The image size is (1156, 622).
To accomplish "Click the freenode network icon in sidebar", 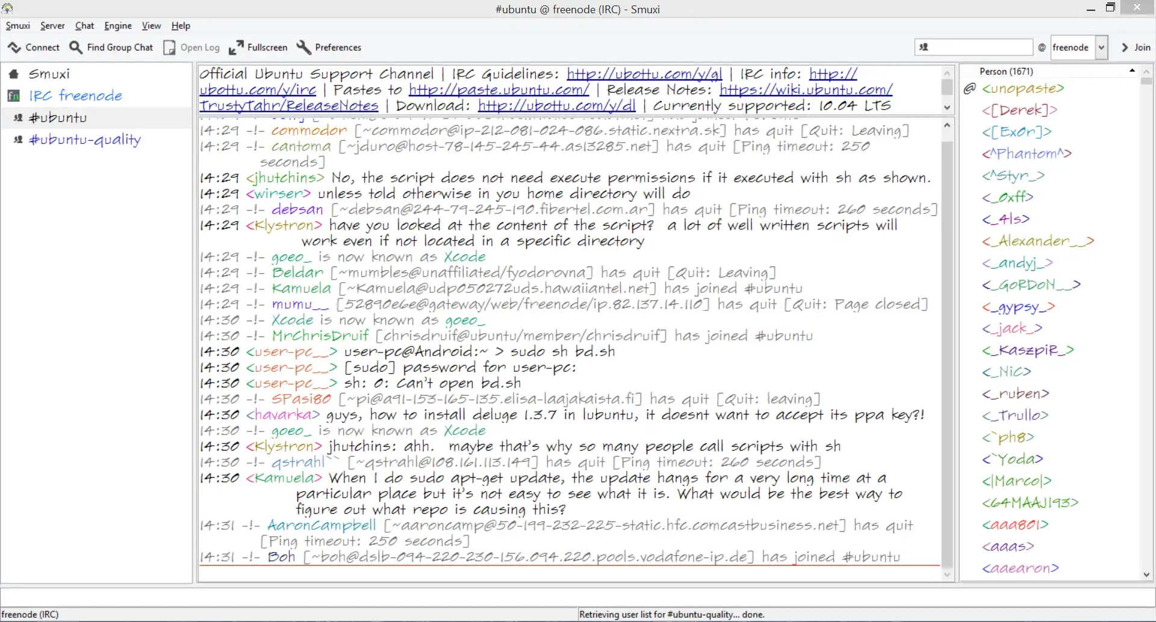I will coord(14,96).
